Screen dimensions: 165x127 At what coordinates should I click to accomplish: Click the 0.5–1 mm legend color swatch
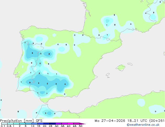(x=10, y=124)
